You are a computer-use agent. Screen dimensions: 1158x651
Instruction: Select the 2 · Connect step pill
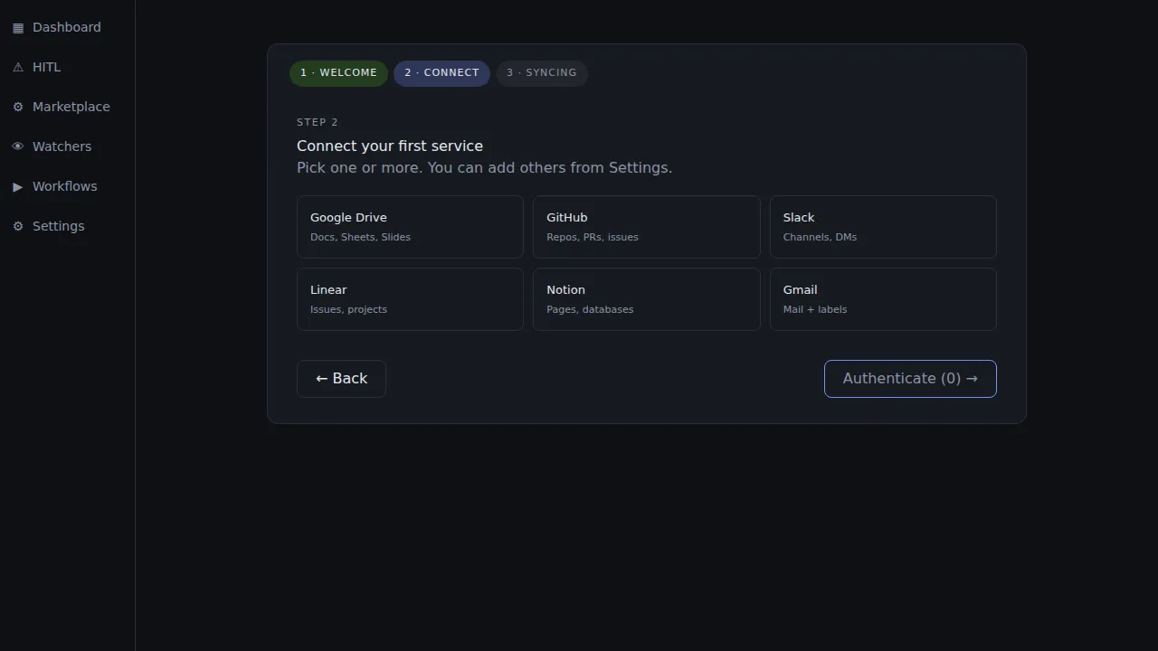point(441,73)
